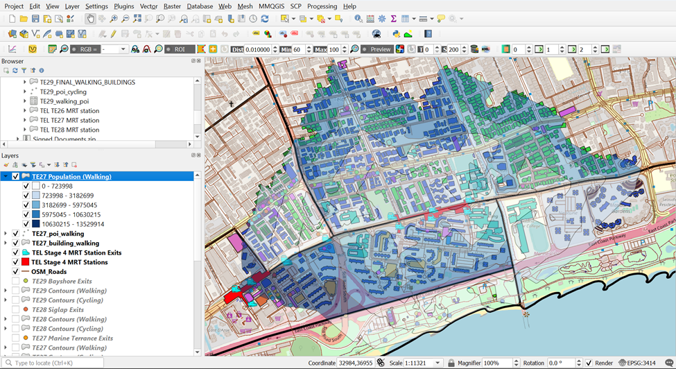Screen dimensions: 676x369
Task: Select the Pan Map hand tool
Action: 90,19
